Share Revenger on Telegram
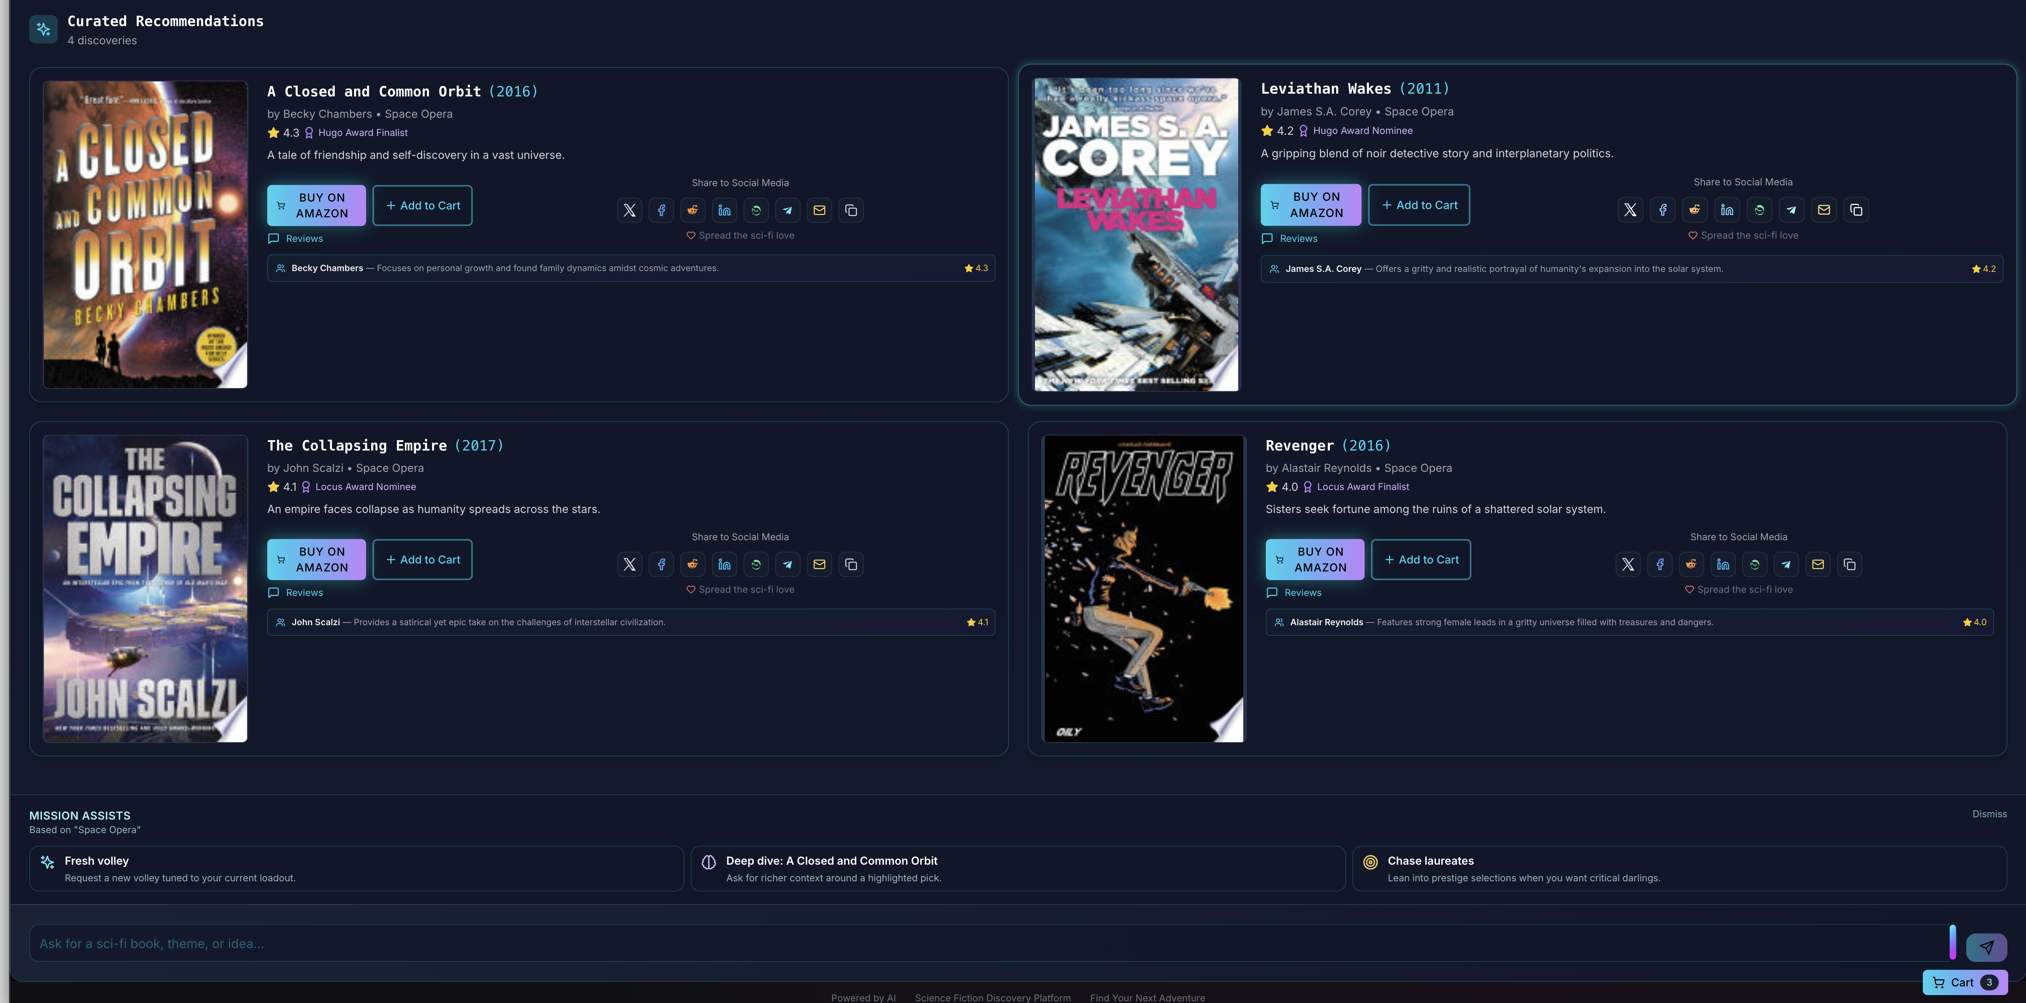The image size is (2026, 1003). pyautogui.click(x=1786, y=564)
